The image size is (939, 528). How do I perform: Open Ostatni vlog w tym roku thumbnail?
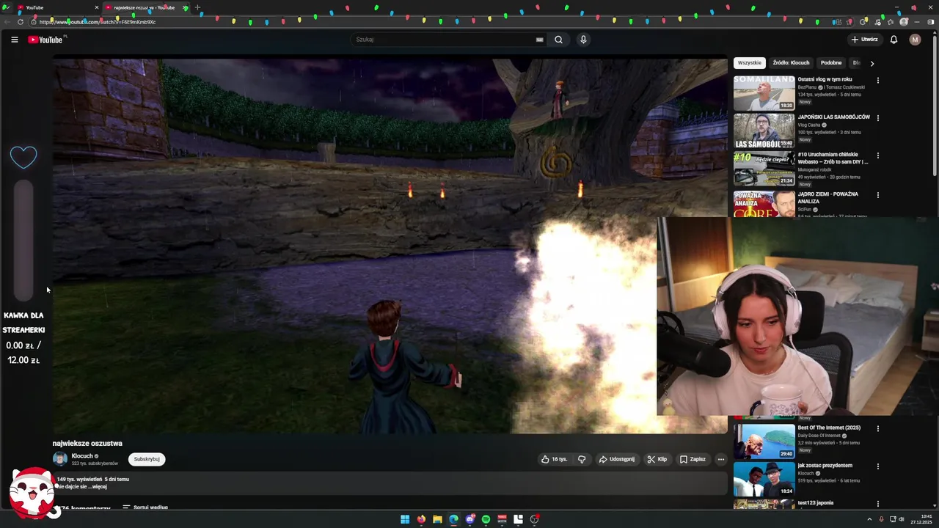(x=764, y=92)
